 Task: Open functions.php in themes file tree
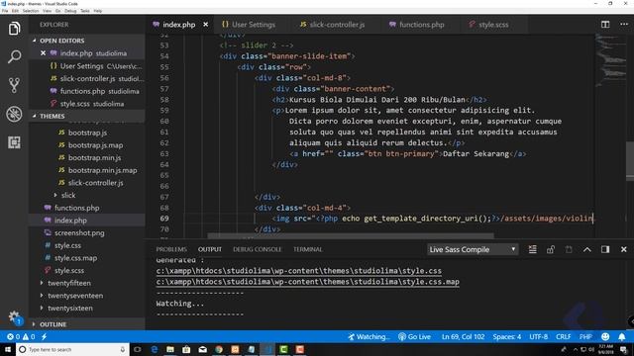(77, 208)
